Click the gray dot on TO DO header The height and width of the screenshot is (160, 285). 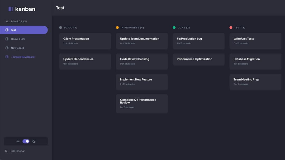point(60,27)
